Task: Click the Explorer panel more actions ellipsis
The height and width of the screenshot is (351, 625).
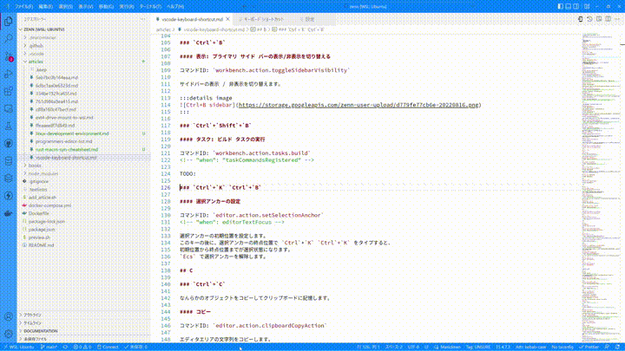Action: click(x=142, y=19)
